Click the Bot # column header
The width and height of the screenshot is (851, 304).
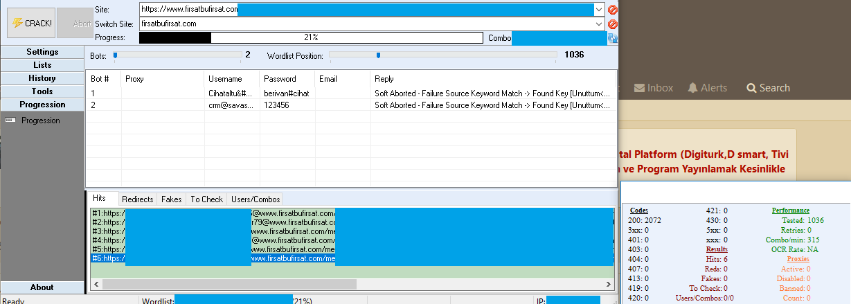103,79
